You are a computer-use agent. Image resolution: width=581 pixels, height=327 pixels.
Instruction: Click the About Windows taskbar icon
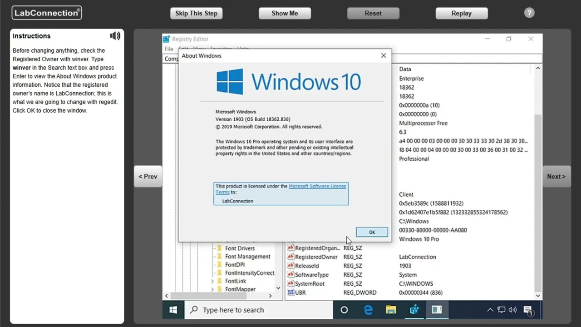click(437, 310)
